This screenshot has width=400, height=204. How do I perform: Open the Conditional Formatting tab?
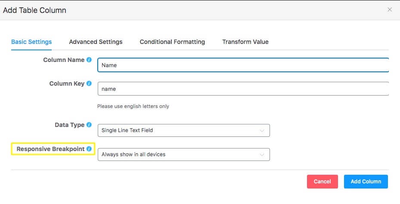172,42
